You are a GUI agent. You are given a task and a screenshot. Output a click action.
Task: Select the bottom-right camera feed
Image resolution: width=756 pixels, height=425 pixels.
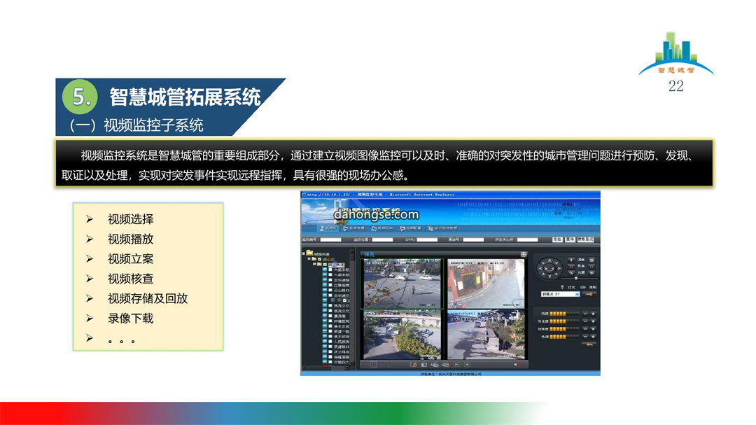[486, 334]
